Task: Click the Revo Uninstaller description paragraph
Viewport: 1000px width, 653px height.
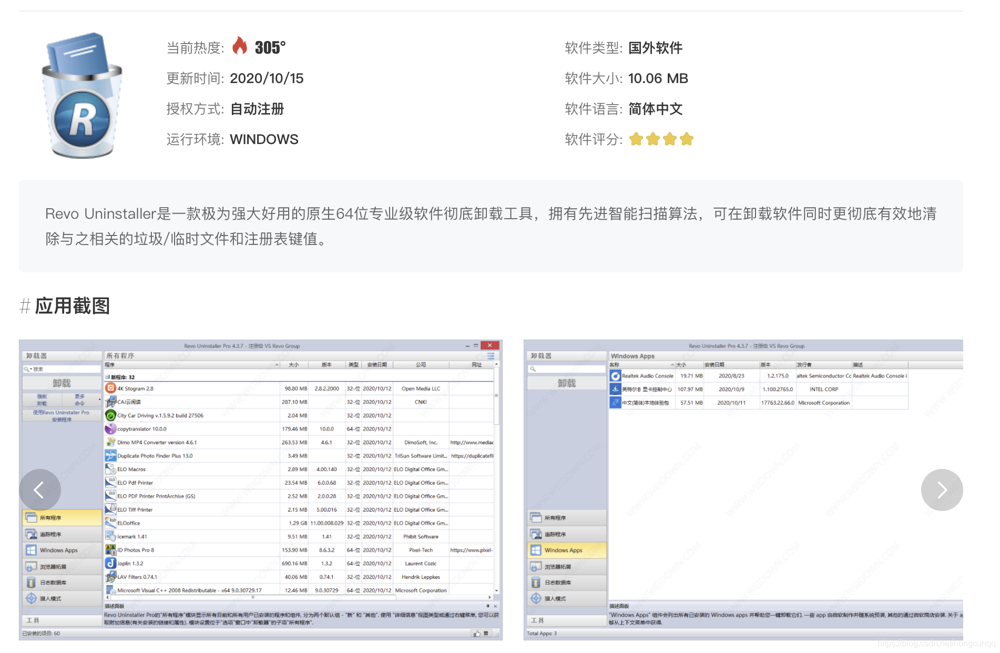Action: click(491, 226)
